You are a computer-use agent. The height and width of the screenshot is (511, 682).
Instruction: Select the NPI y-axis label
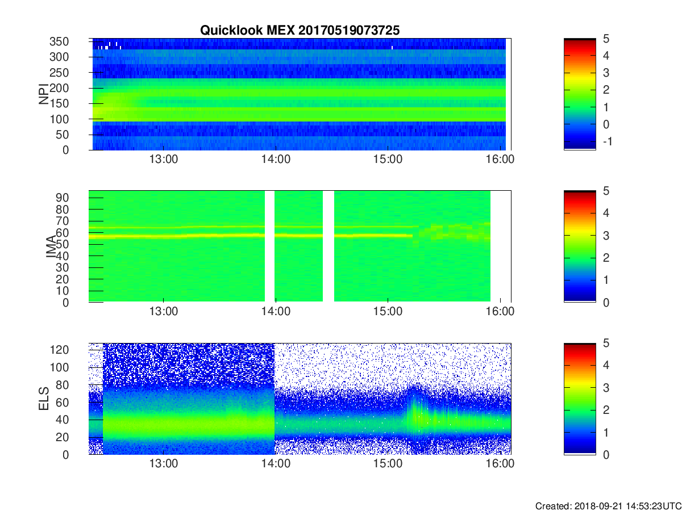tap(43, 94)
